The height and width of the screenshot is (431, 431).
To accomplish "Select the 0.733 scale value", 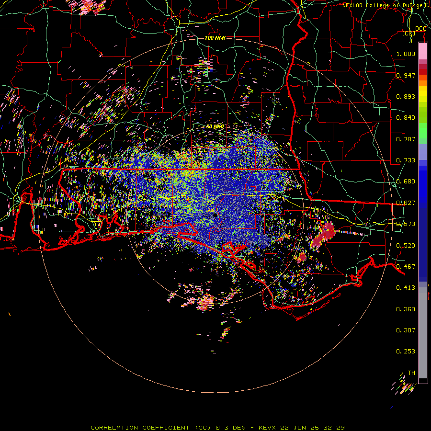I will pos(406,160).
